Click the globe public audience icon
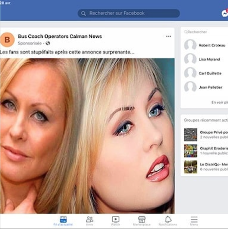The image size is (228, 229). 48,43
